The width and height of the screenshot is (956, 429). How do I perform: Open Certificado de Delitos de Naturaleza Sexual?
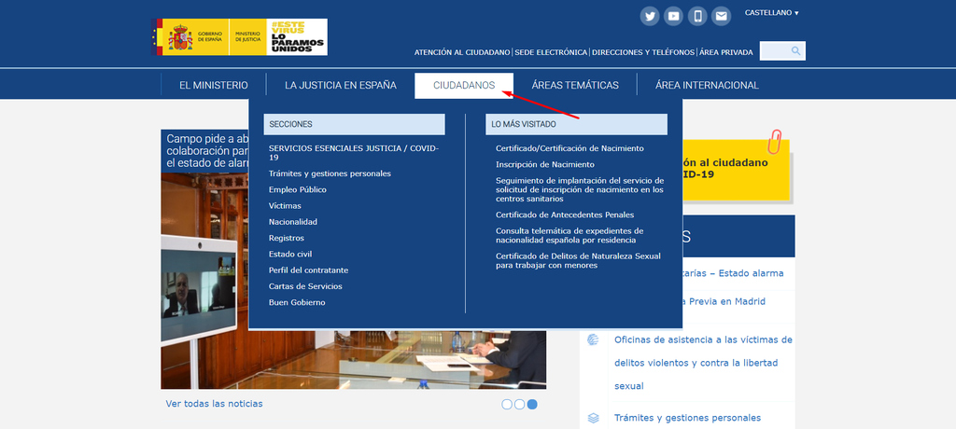tap(578, 261)
